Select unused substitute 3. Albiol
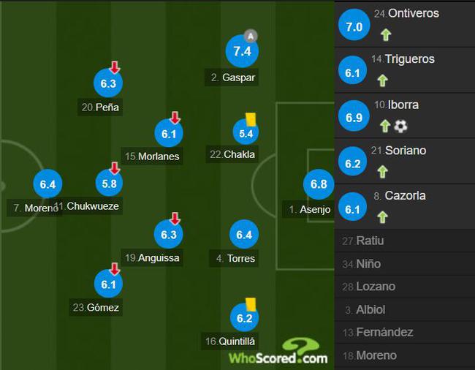The height and width of the screenshot is (370, 475). coord(404,309)
